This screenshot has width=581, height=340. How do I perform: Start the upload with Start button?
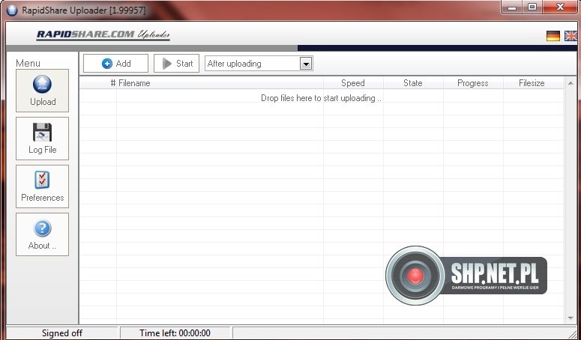click(x=176, y=64)
